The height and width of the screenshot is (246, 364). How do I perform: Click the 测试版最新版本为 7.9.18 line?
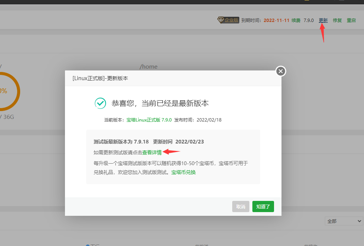click(x=149, y=142)
